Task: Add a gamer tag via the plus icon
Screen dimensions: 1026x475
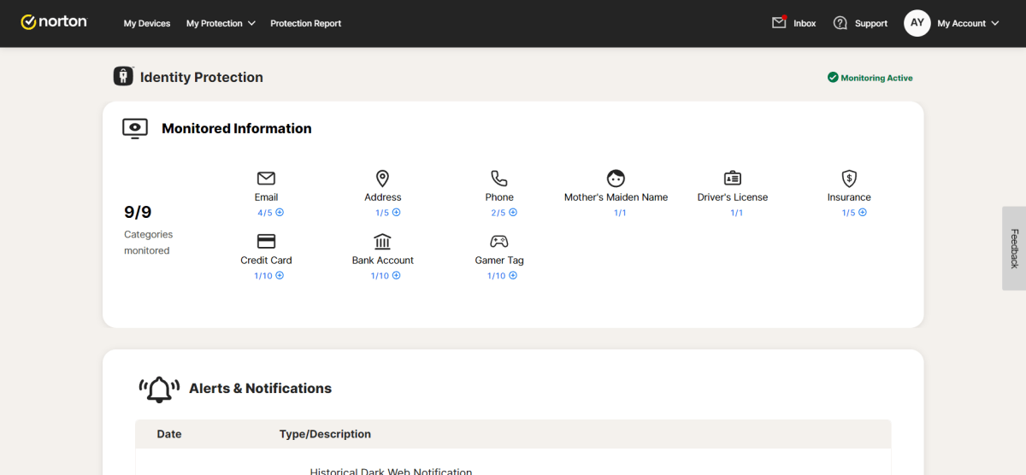Action: [513, 275]
